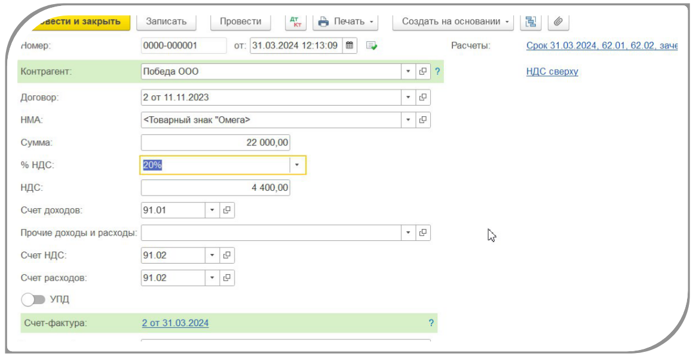Click the Сумма field 22 000,00
Screen dimensions: 696x356
[x=215, y=143]
